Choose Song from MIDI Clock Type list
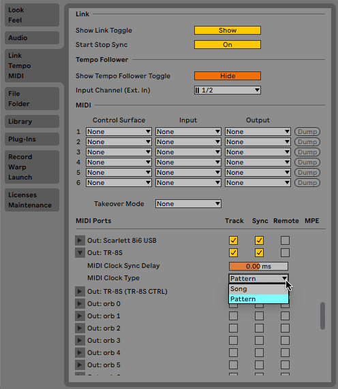 click(x=258, y=289)
